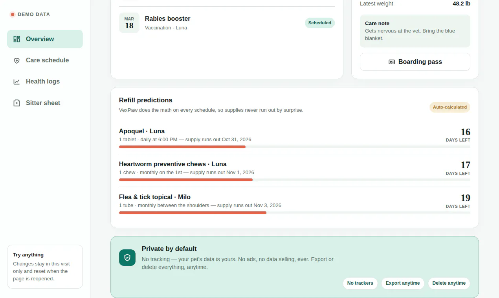
Task: Click the Apoquel supply progress bar
Action: click(295, 147)
